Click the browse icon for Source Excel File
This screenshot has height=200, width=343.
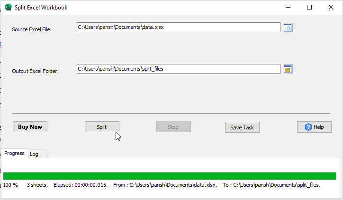coord(288,27)
